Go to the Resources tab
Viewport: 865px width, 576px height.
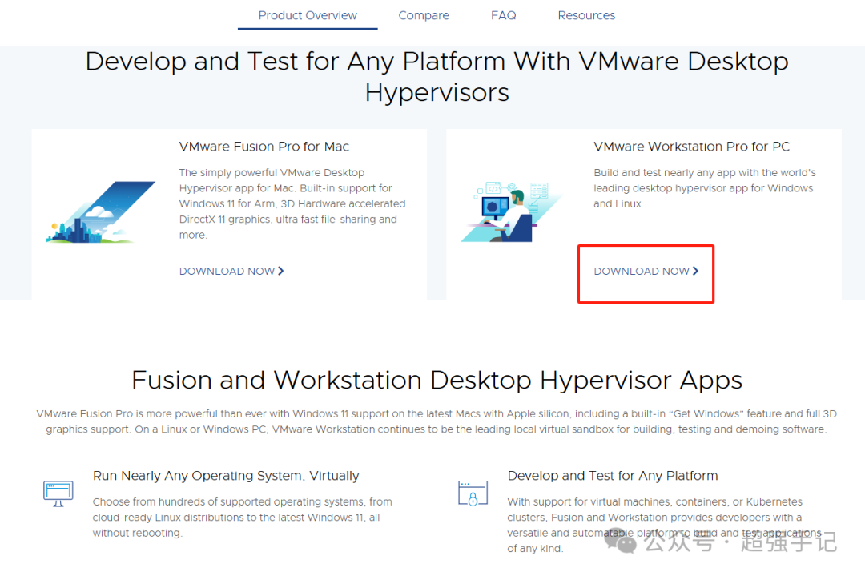585,15
